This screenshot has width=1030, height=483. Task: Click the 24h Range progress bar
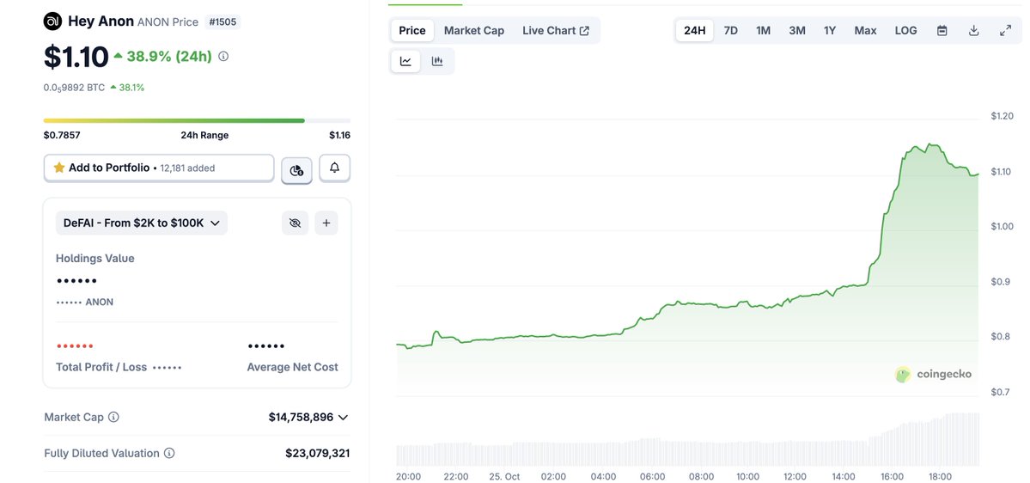(197, 120)
